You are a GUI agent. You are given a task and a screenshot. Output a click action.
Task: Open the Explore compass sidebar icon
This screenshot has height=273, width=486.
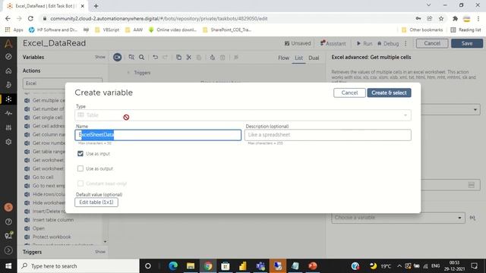(x=8, y=57)
